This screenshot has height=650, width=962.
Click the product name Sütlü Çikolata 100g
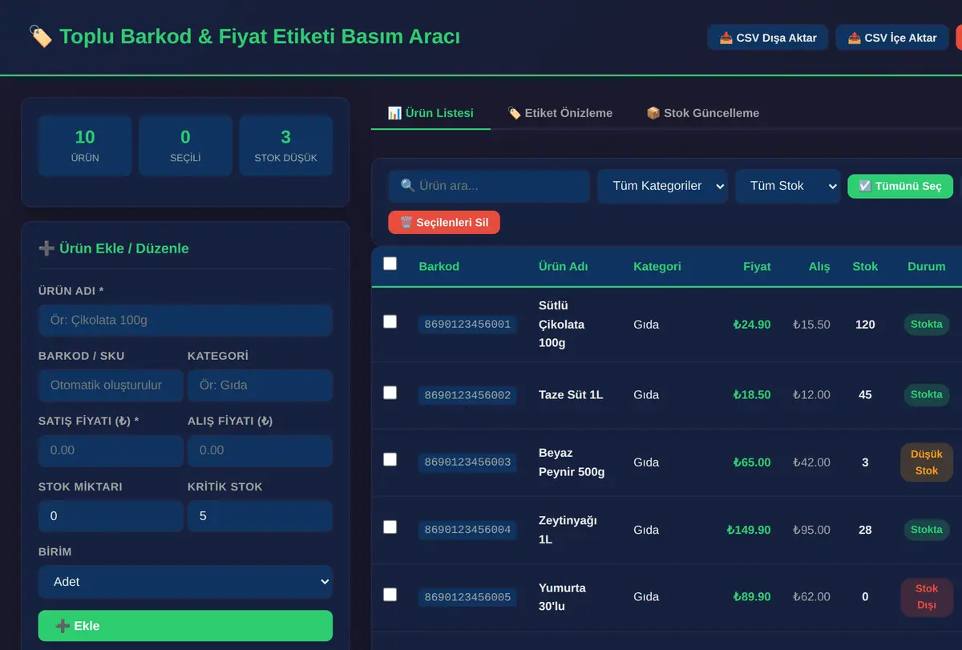click(x=561, y=324)
